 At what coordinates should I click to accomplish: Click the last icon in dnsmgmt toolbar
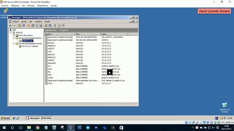[x=63, y=25]
